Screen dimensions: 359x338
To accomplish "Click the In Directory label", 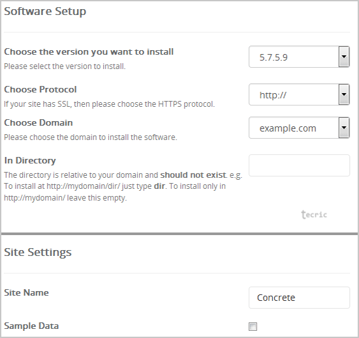I will [x=30, y=160].
